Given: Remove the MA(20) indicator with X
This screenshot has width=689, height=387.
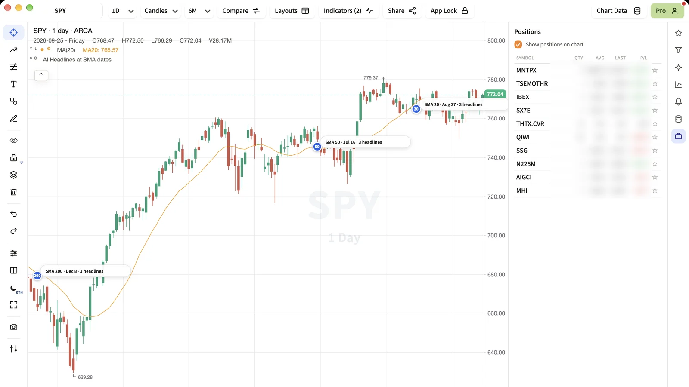Looking at the screenshot, I should 31,49.
